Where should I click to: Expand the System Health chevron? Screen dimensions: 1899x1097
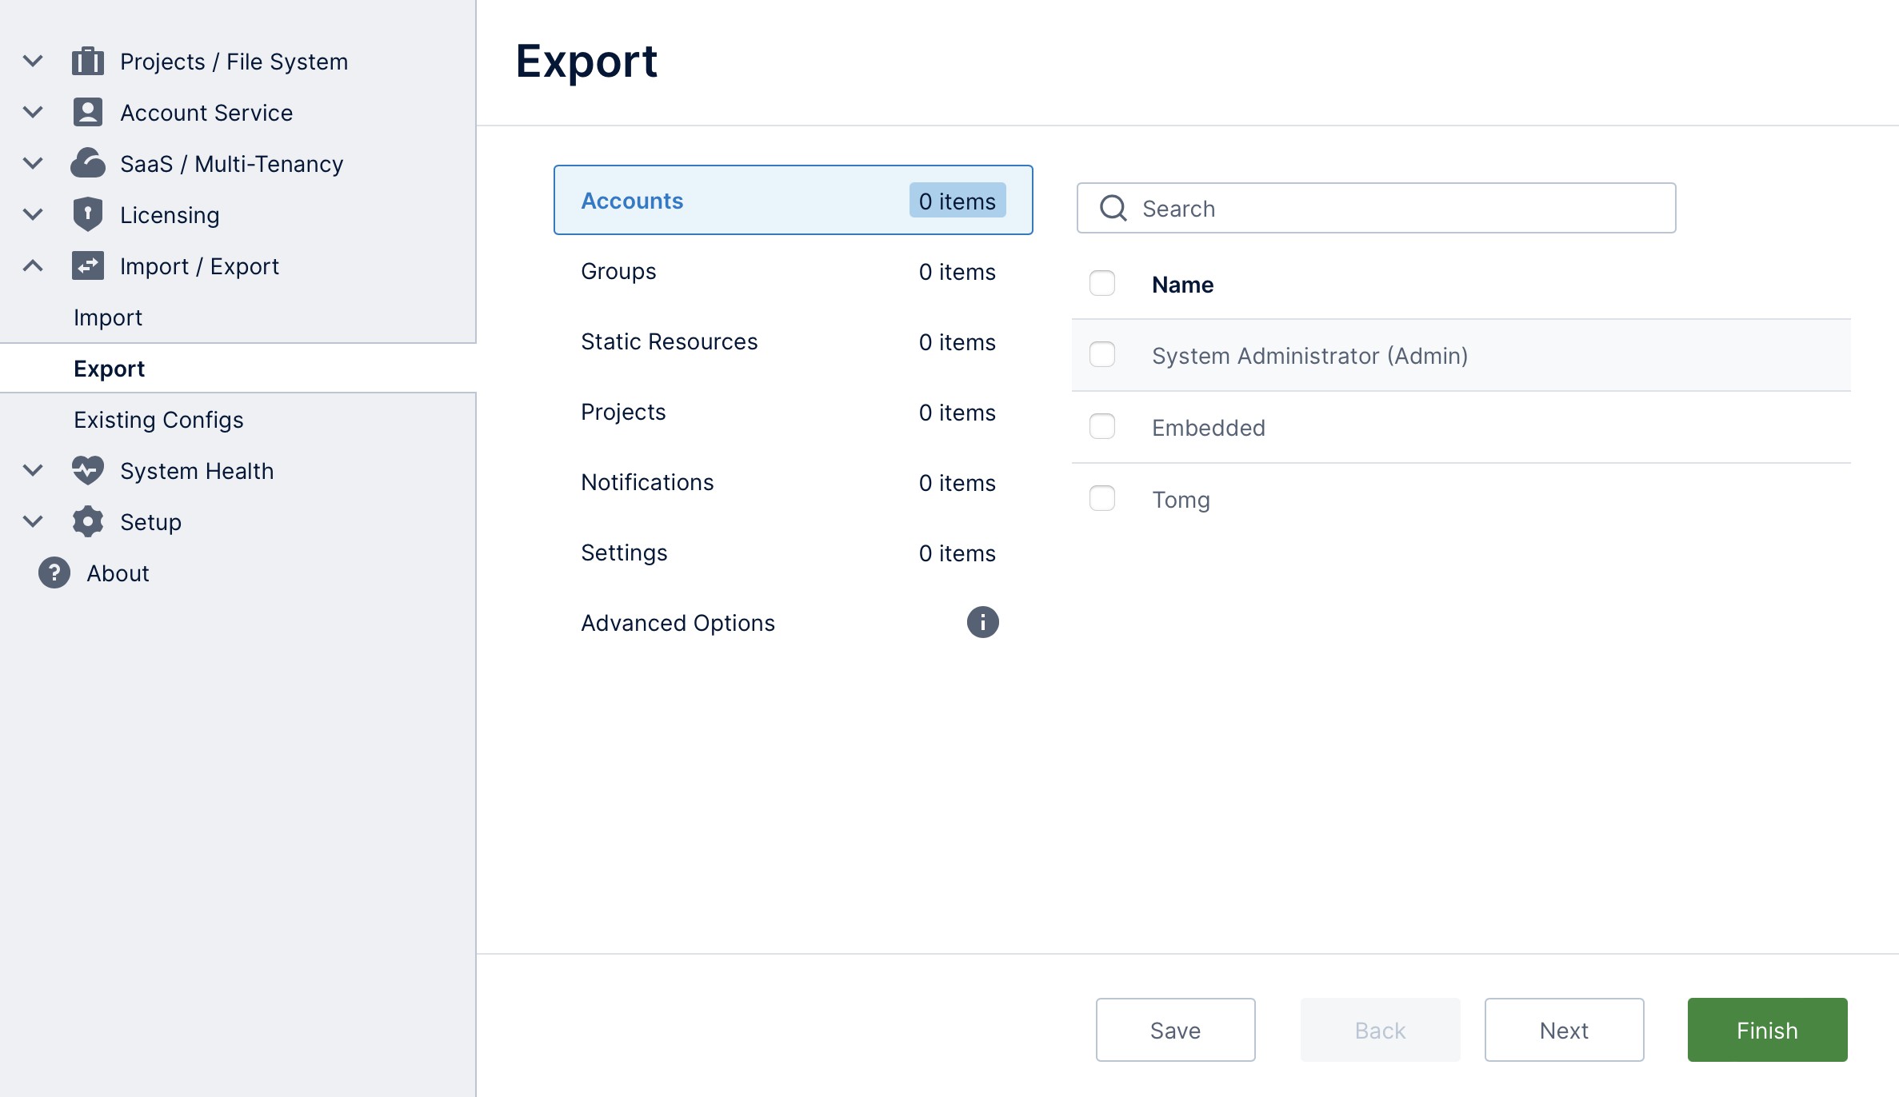[33, 470]
